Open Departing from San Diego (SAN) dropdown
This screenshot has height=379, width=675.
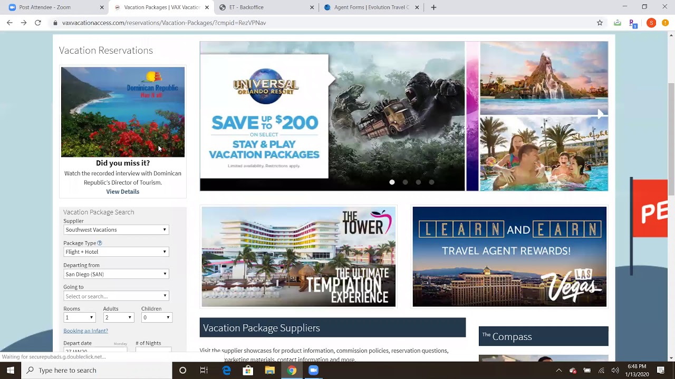pos(116,274)
